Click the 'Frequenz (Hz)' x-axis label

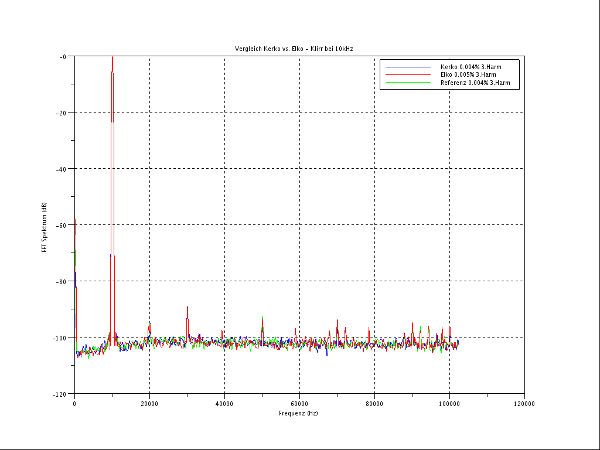[298, 413]
